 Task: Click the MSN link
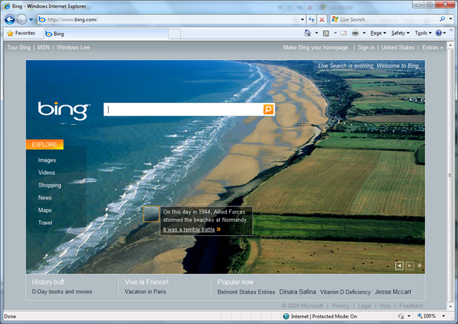coord(44,47)
